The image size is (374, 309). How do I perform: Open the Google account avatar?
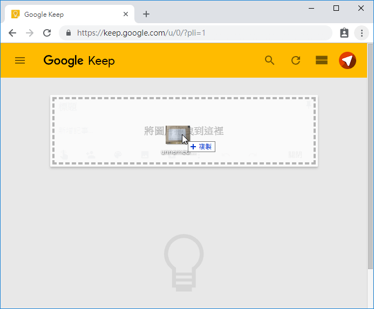[x=348, y=60]
